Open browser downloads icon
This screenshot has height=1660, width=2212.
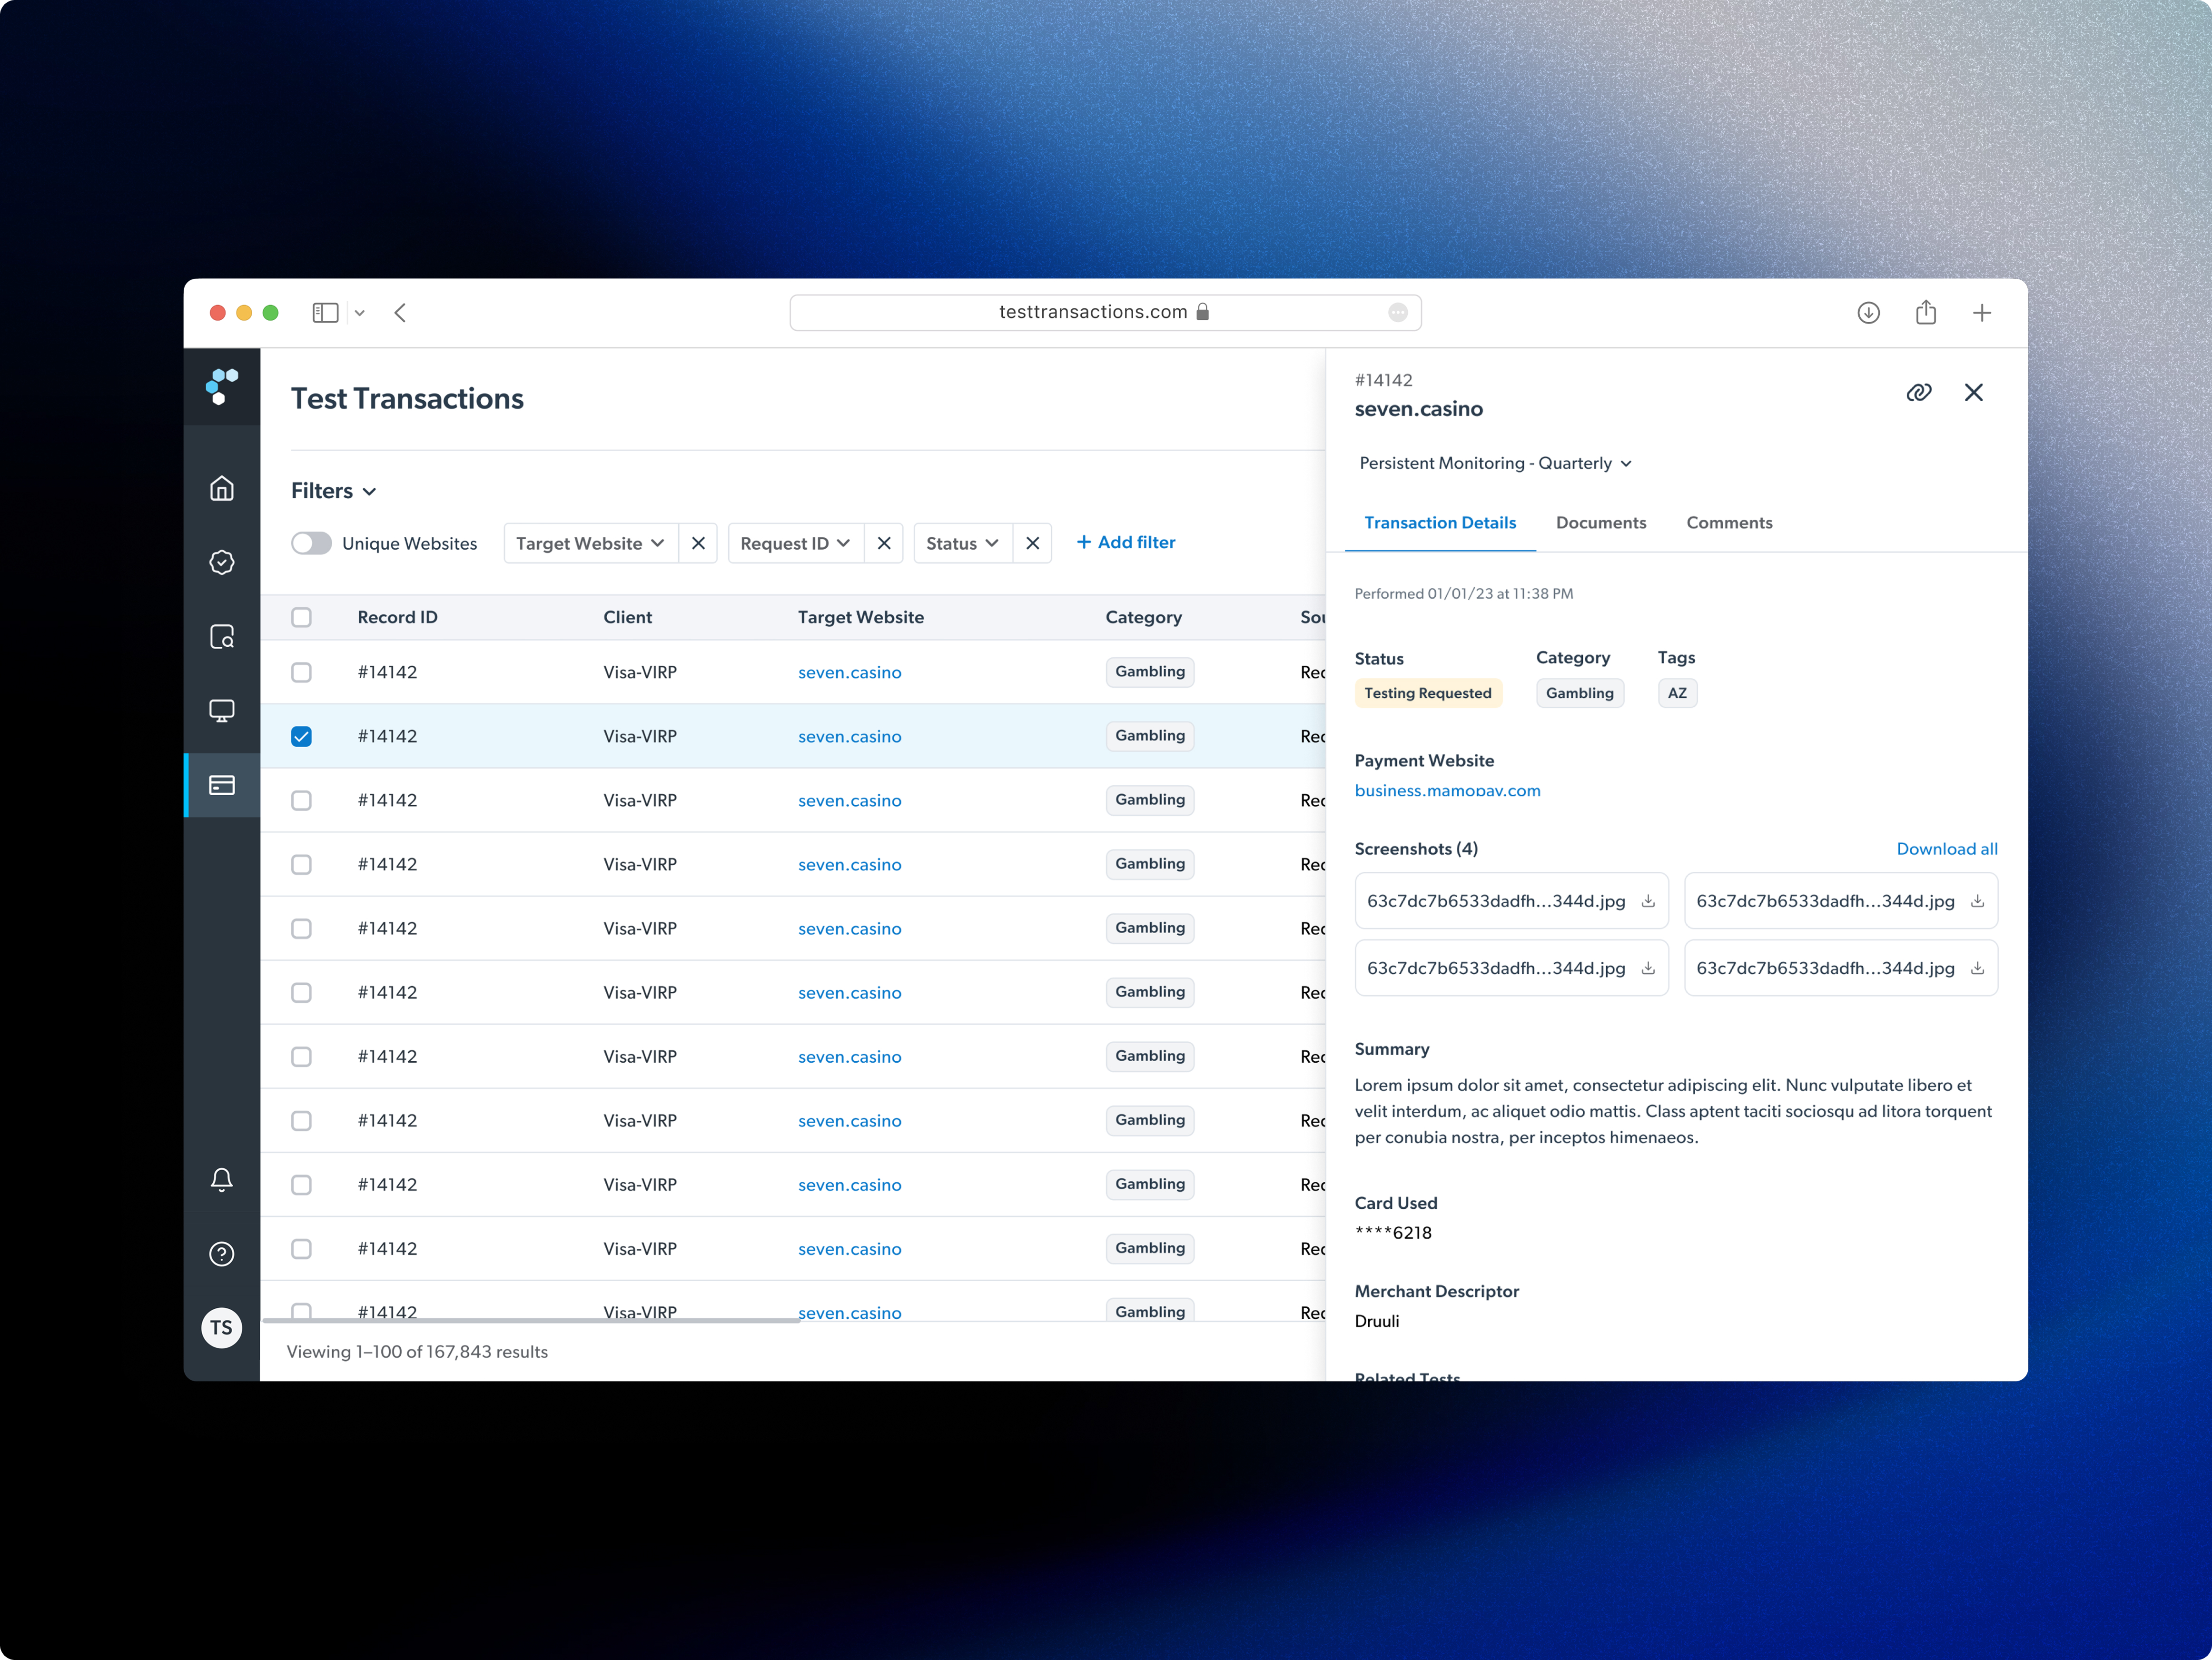(x=1868, y=313)
